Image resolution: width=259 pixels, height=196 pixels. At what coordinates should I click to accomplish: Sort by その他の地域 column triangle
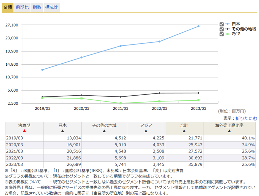tap(104, 131)
